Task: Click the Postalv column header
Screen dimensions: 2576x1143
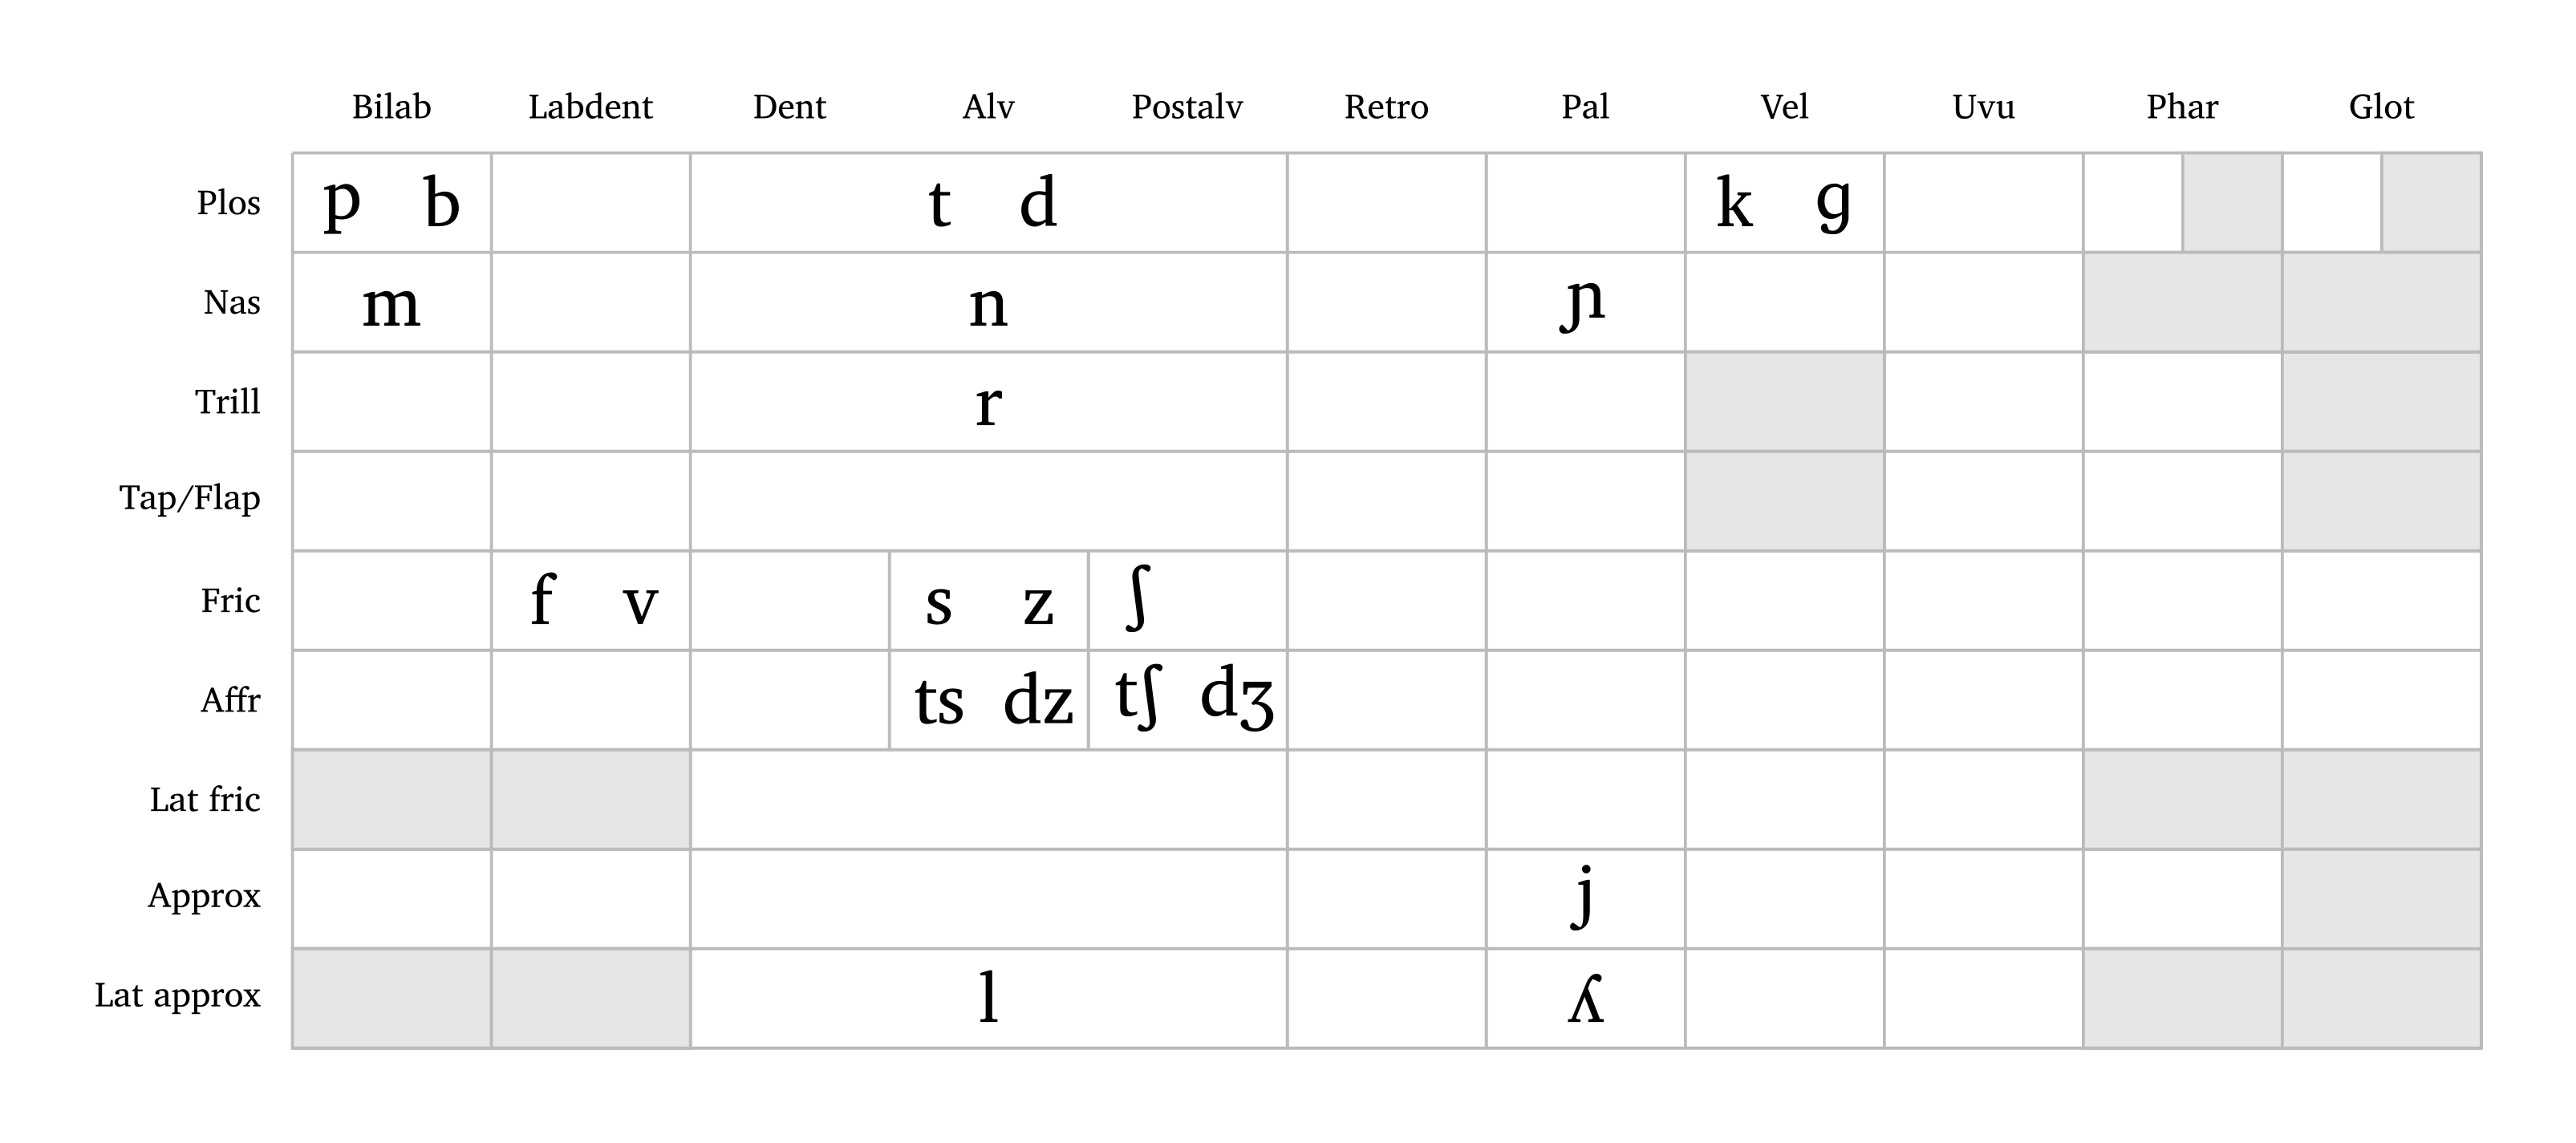Action: (1187, 107)
